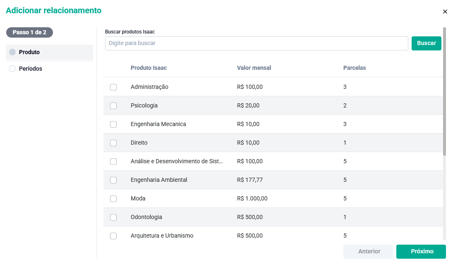This screenshot has width=453, height=262.
Task: Select the Engenharia Mecanica checkbox
Action: [113, 124]
